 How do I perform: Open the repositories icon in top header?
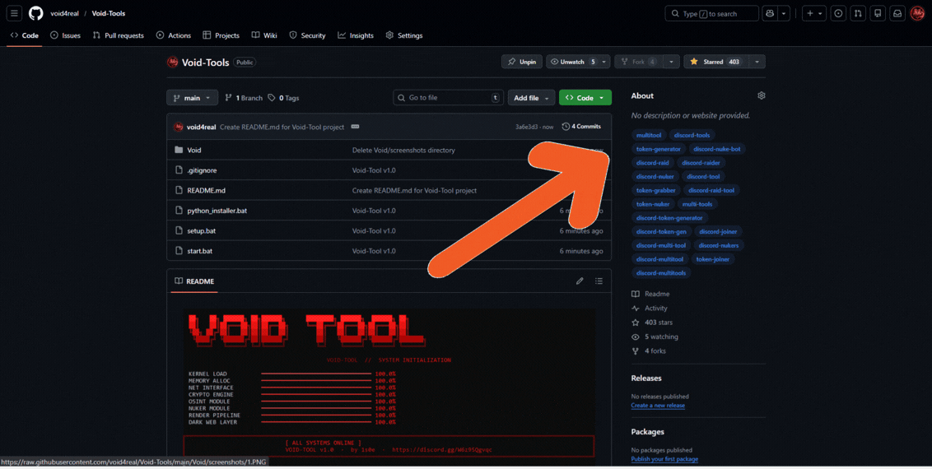(x=878, y=13)
